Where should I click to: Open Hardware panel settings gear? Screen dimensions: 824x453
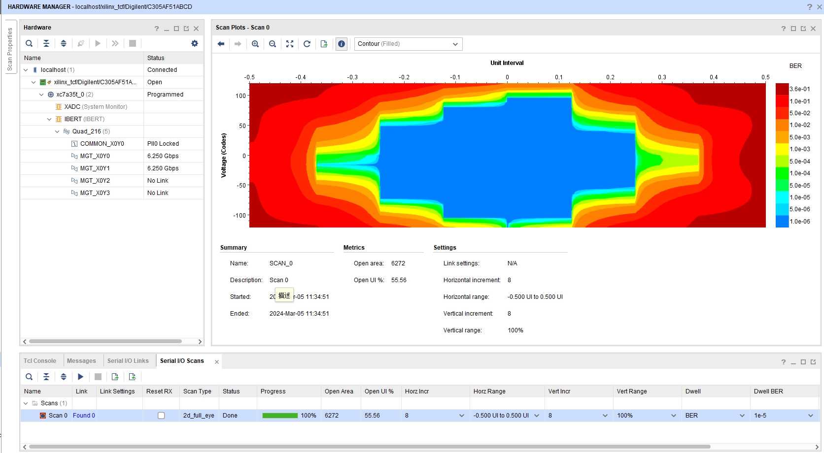coord(195,43)
